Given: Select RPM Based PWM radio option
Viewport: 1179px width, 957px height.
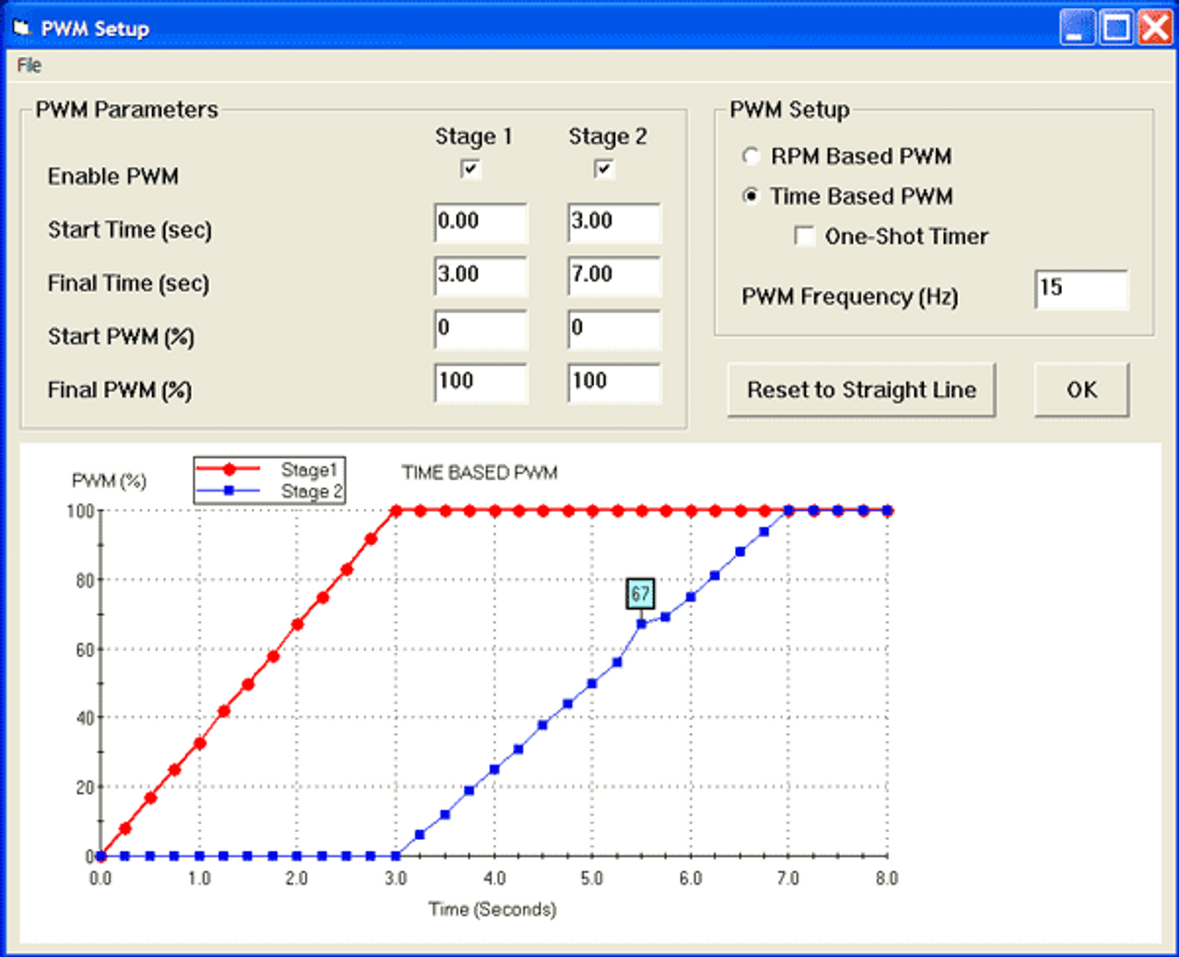Looking at the screenshot, I should [x=752, y=157].
